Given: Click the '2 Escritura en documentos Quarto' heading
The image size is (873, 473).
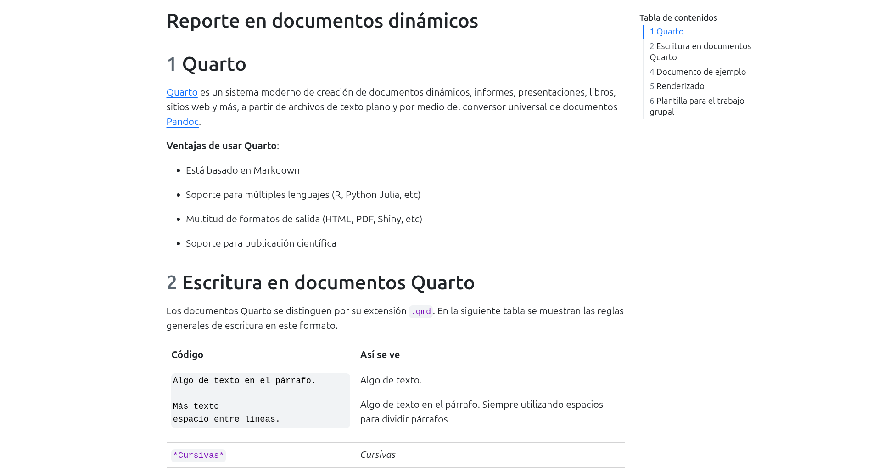Looking at the screenshot, I should pos(320,283).
